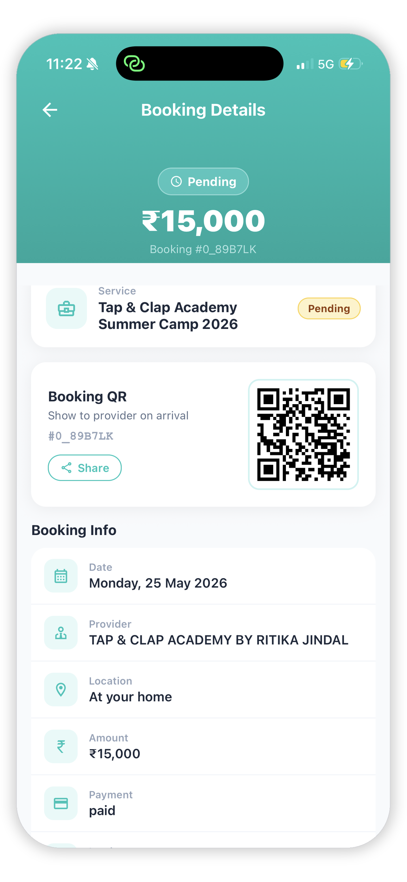Screen dimensions: 407x882
Task: Tap the back arrow icon
Action: click(50, 110)
